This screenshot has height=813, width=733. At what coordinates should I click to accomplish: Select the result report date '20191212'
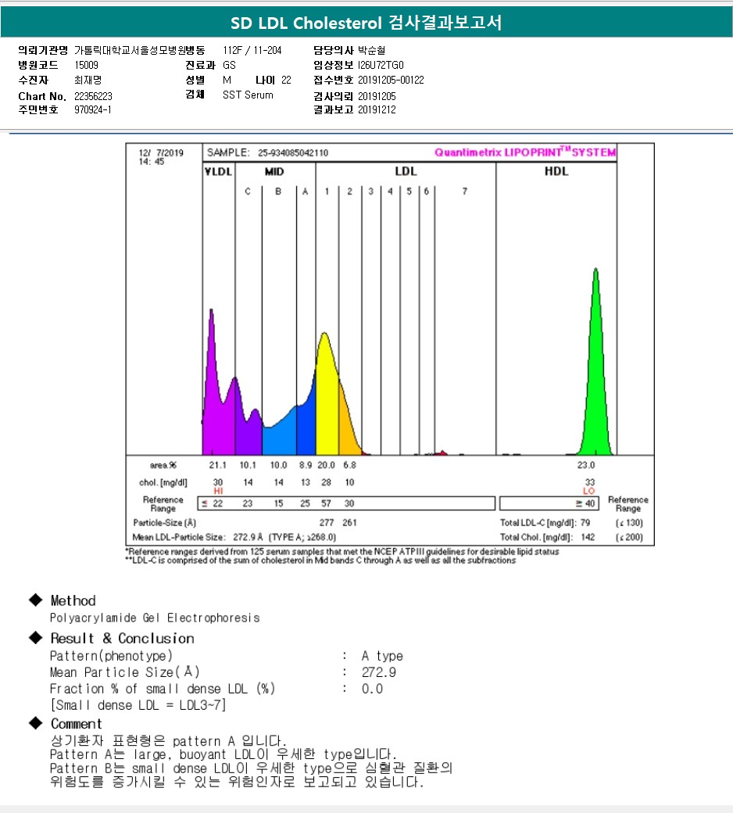pyautogui.click(x=377, y=109)
